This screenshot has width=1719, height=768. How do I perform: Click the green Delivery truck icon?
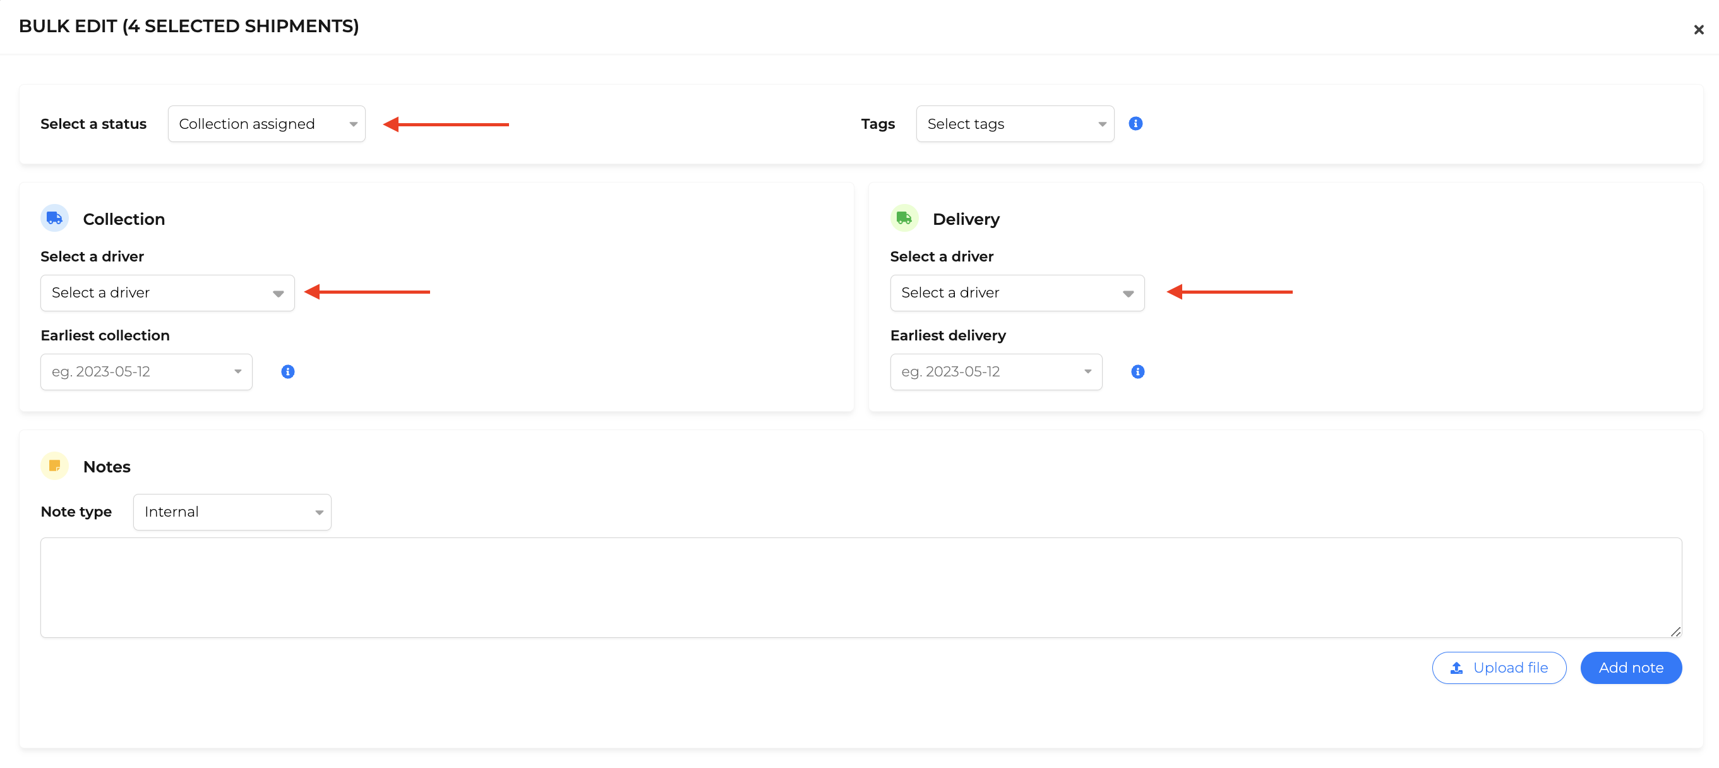(x=904, y=219)
